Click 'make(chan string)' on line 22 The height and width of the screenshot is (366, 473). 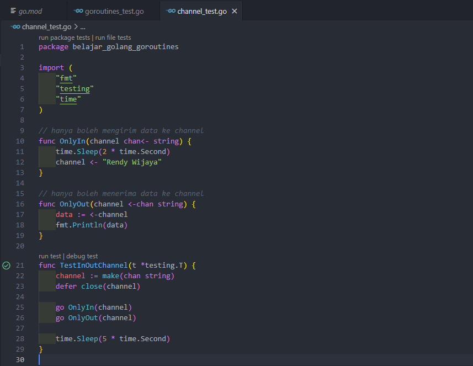(138, 276)
